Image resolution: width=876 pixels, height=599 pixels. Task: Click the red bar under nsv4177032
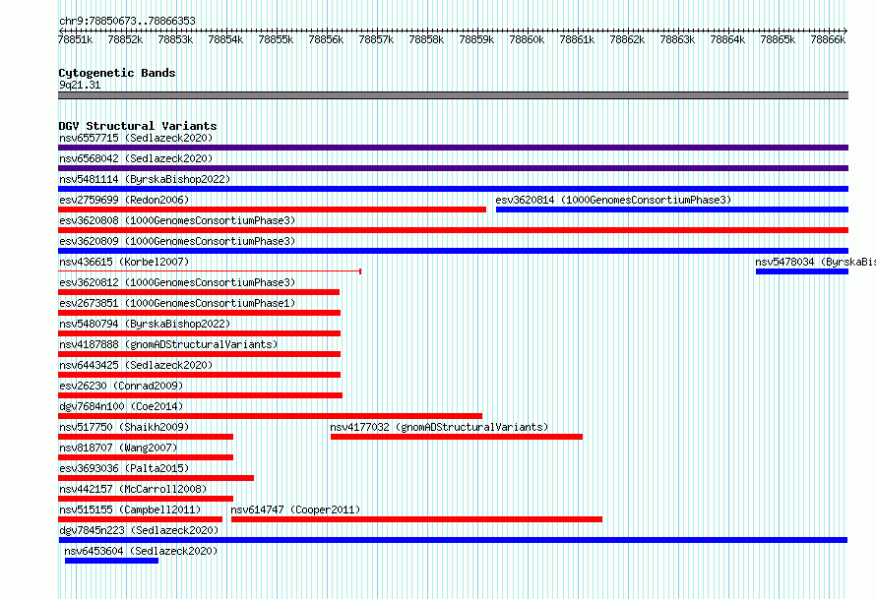(x=457, y=437)
